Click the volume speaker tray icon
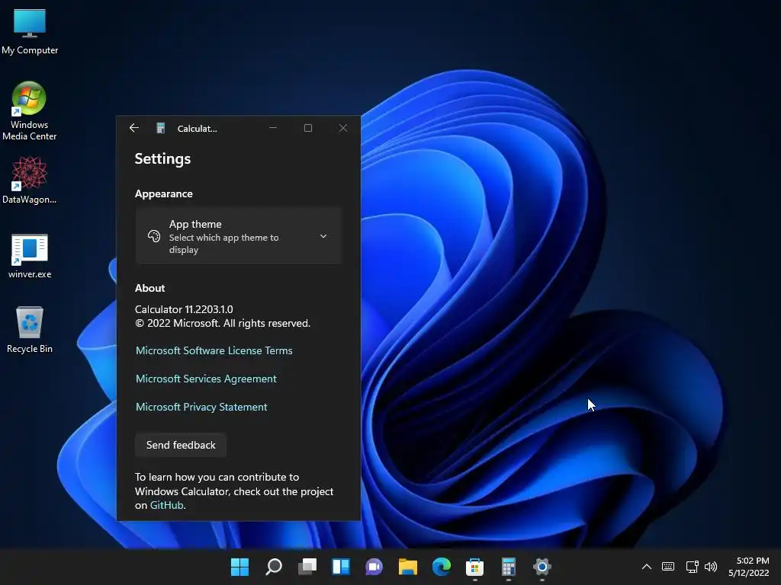The image size is (781, 585). (711, 567)
